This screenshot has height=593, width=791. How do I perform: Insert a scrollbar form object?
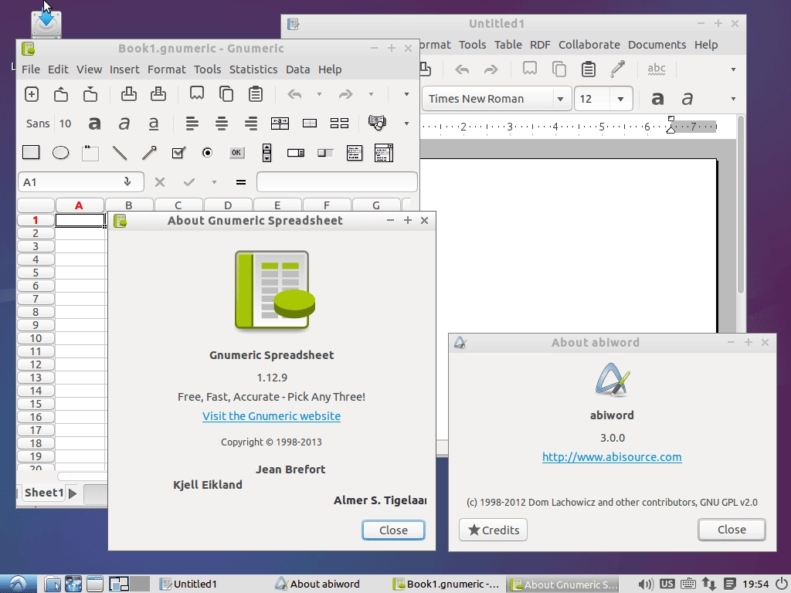point(266,153)
